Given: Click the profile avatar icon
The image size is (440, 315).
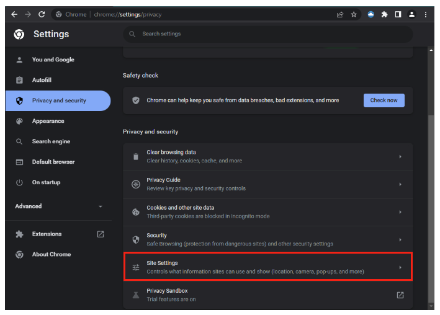Looking at the screenshot, I should [411, 14].
